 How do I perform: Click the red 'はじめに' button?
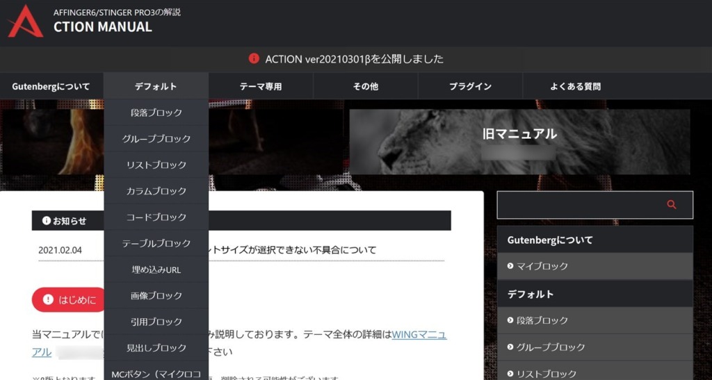[69, 299]
